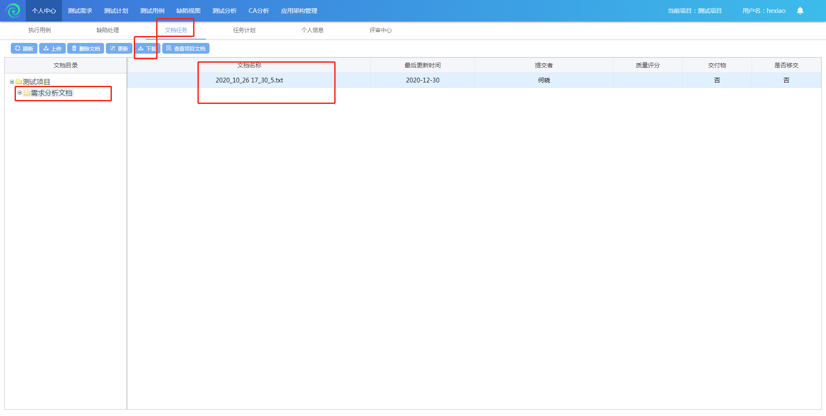Collapse the 测试项目 tree node
Image resolution: width=826 pixels, height=416 pixels.
pyautogui.click(x=12, y=82)
